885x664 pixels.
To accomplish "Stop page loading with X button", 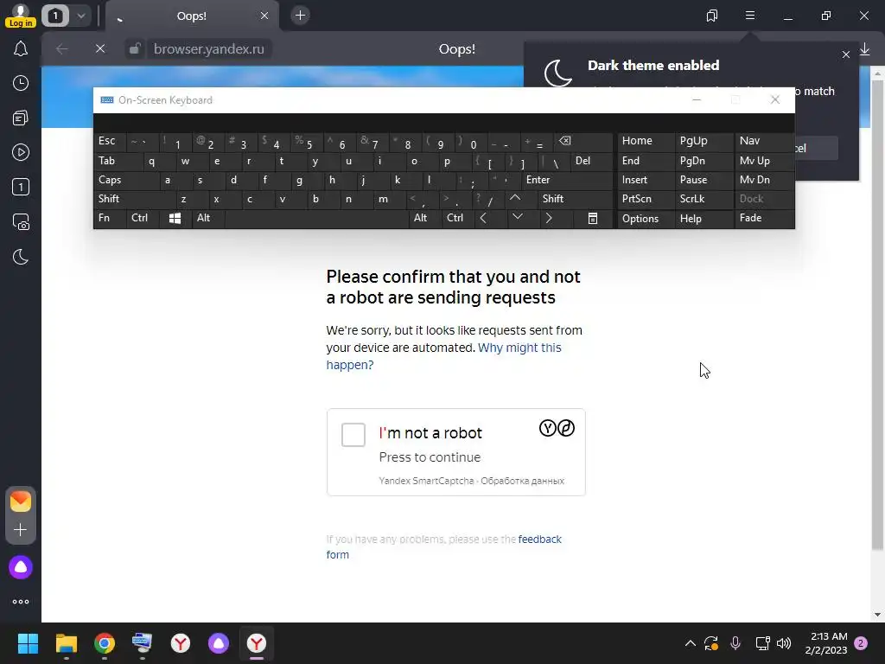I will pos(100,49).
